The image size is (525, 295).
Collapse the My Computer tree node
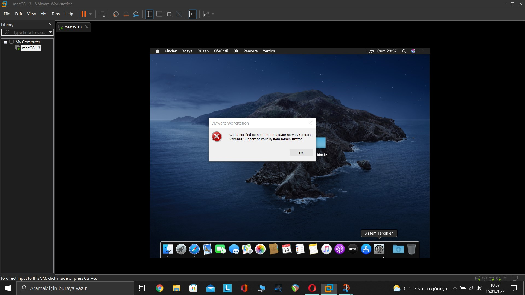click(5, 42)
